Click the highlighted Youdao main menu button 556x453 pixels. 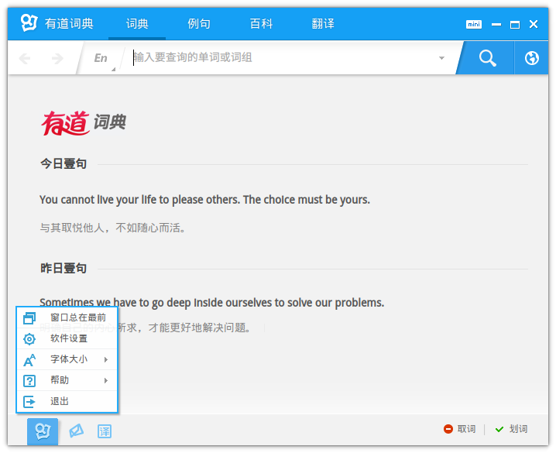[43, 431]
